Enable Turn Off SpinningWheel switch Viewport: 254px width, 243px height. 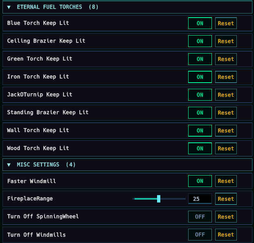(200, 217)
